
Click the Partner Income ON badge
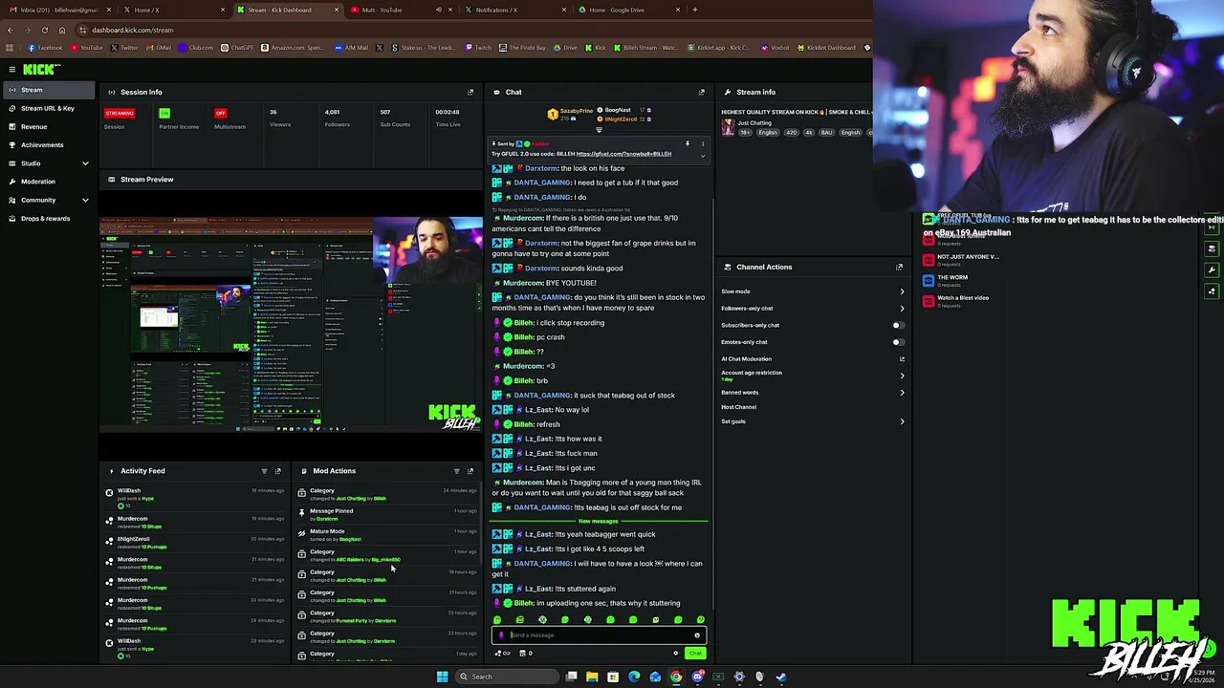[164, 113]
